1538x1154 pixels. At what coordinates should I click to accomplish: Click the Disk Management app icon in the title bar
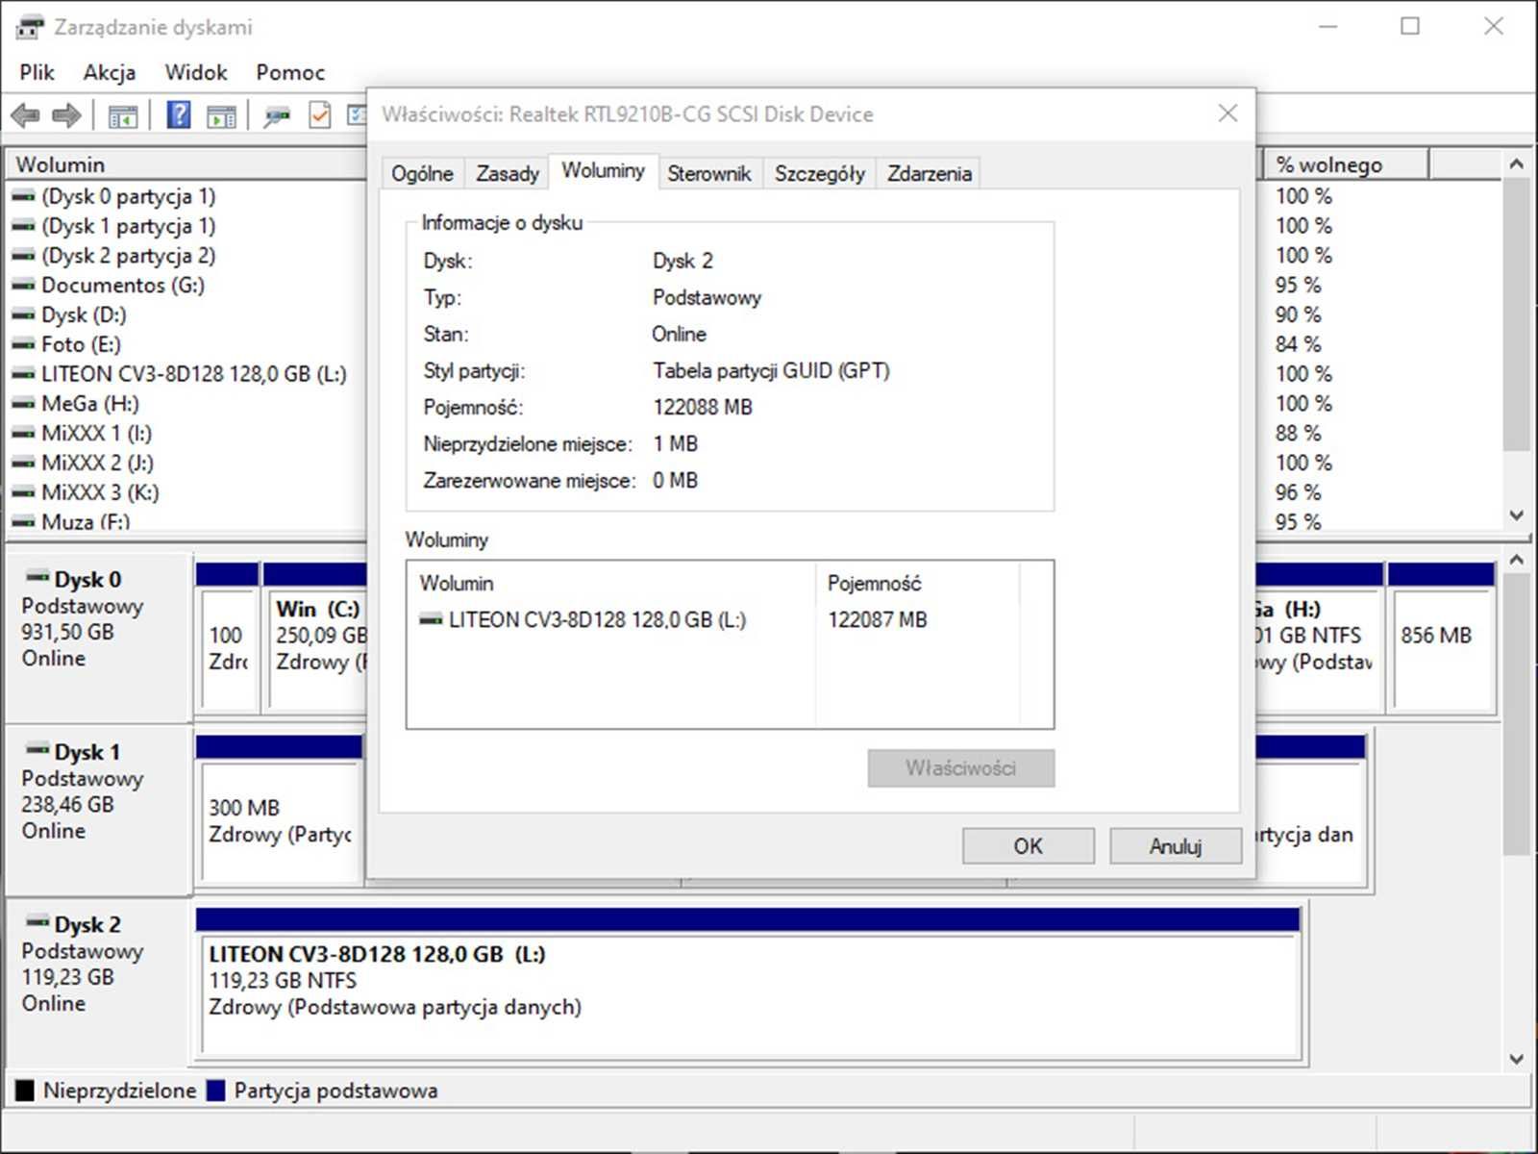[29, 27]
